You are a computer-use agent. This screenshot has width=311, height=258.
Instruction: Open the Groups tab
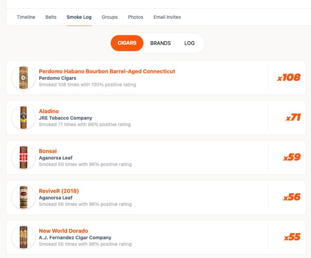point(110,17)
